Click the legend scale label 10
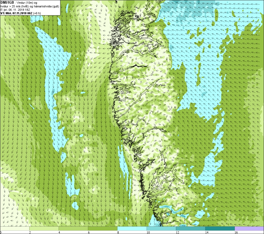Screen dimensions: 264x234 coord(148,232)
